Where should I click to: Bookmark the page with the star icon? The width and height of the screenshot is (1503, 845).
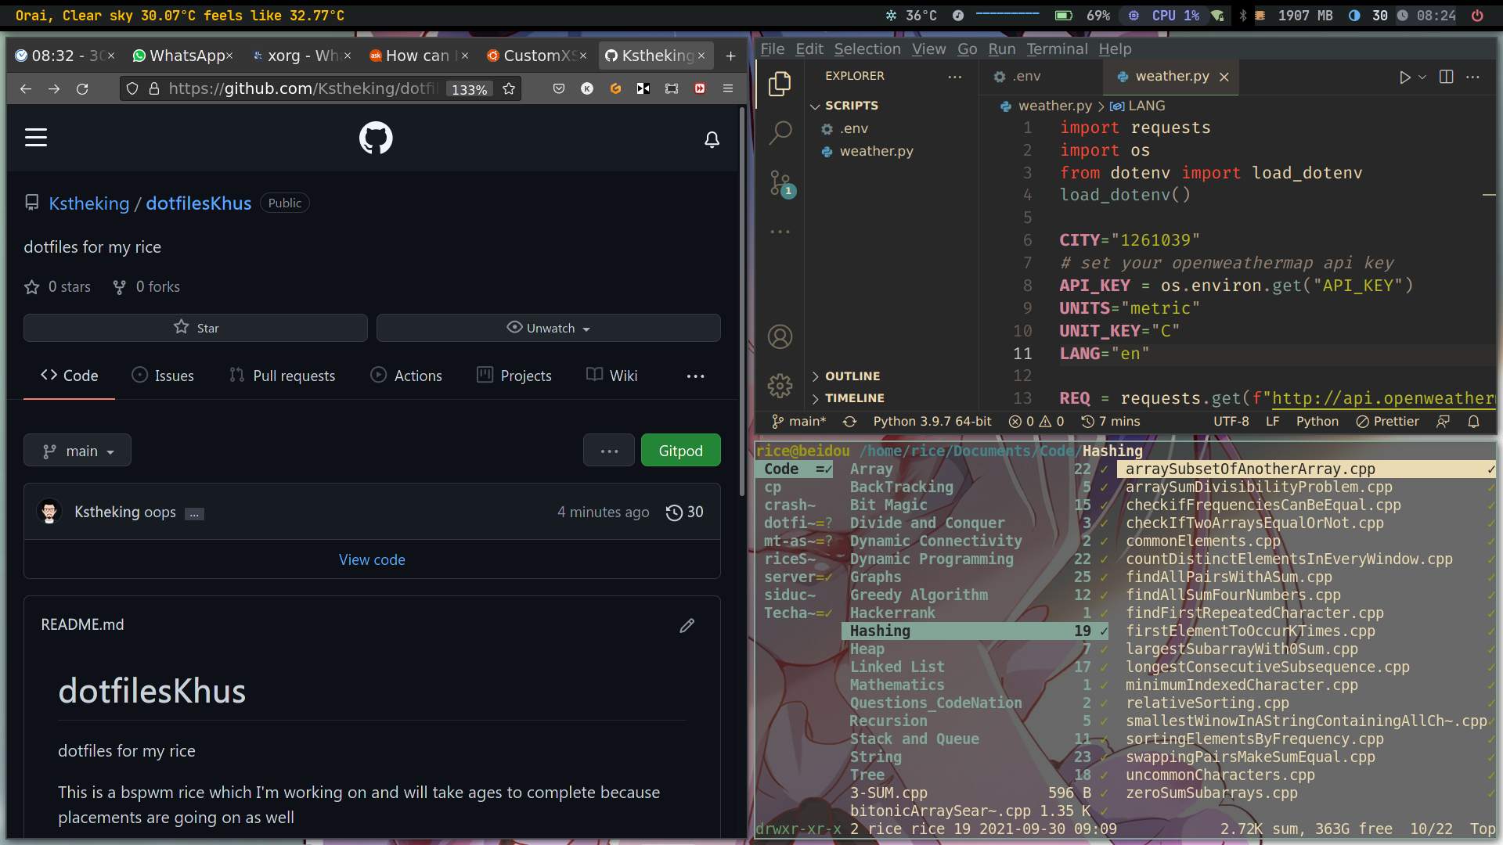(x=509, y=88)
